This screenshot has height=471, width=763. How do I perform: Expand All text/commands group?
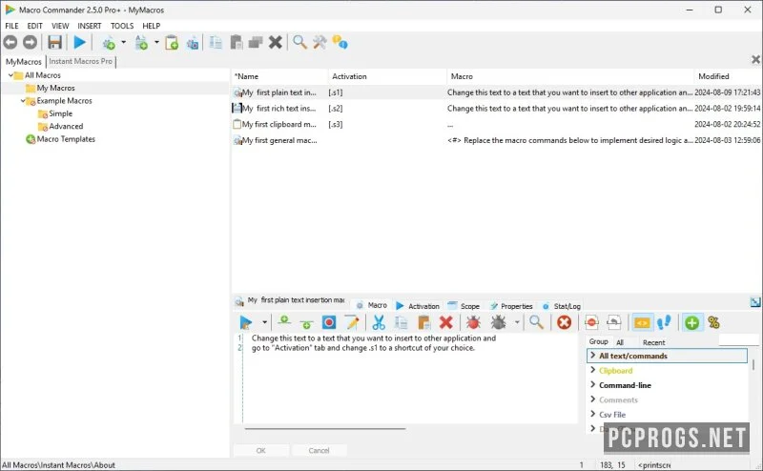(592, 356)
